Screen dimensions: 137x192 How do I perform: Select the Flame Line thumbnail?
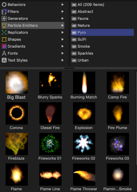point(50,175)
